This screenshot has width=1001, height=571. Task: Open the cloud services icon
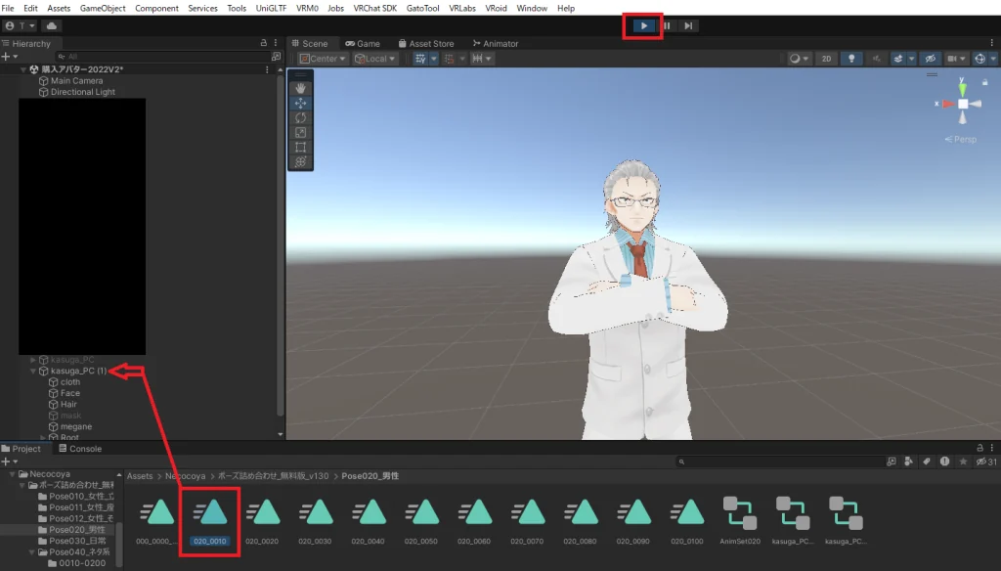click(52, 25)
